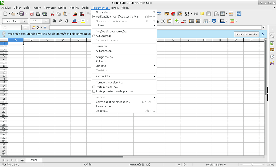Open the sidebar Styles icon
Image resolution: width=276 pixels, height=167 pixels.
tap(272, 43)
